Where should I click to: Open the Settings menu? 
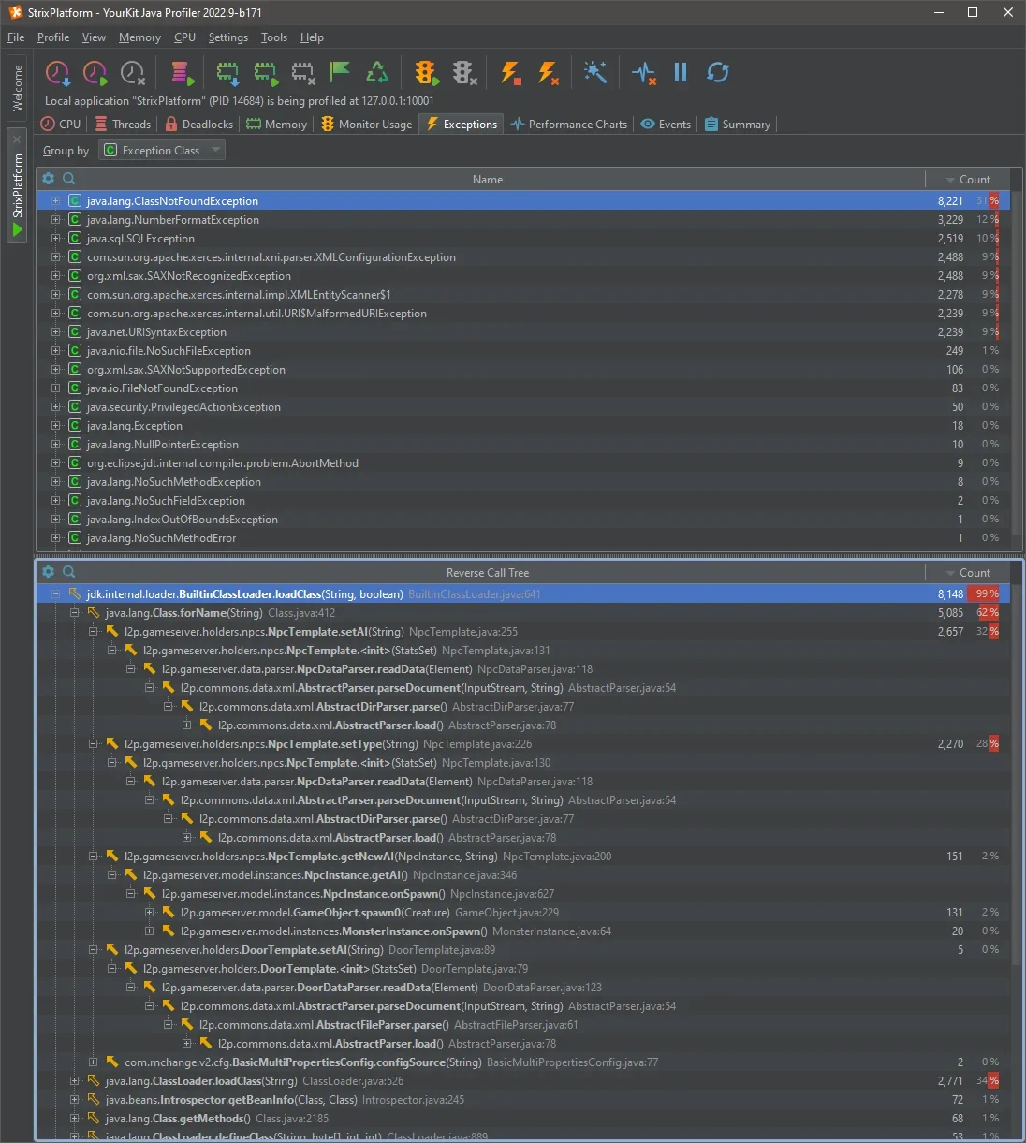[228, 37]
